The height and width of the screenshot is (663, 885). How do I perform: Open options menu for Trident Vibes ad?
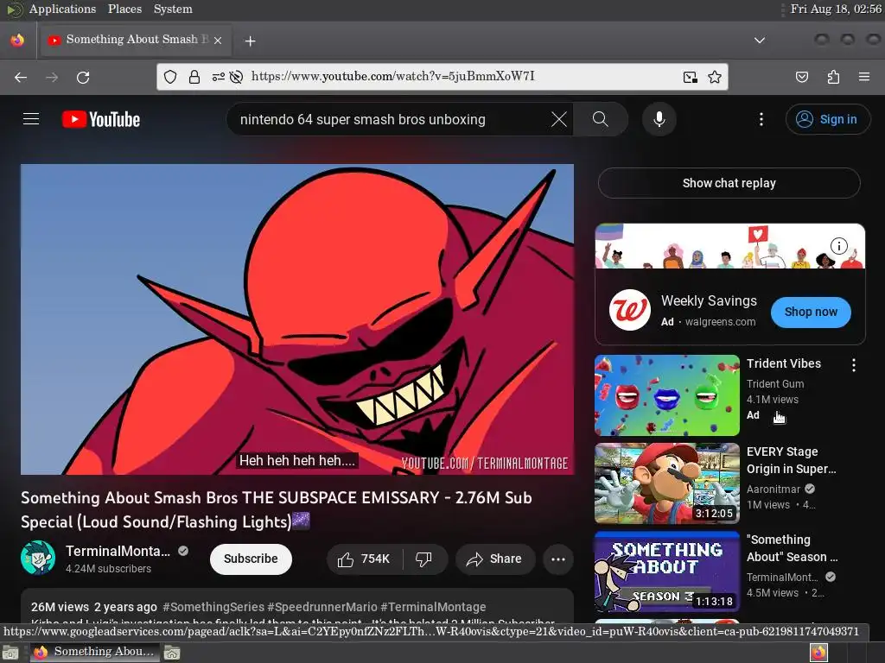(853, 365)
